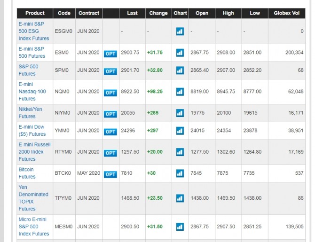Open chart icon for ESM0 row

(180, 53)
